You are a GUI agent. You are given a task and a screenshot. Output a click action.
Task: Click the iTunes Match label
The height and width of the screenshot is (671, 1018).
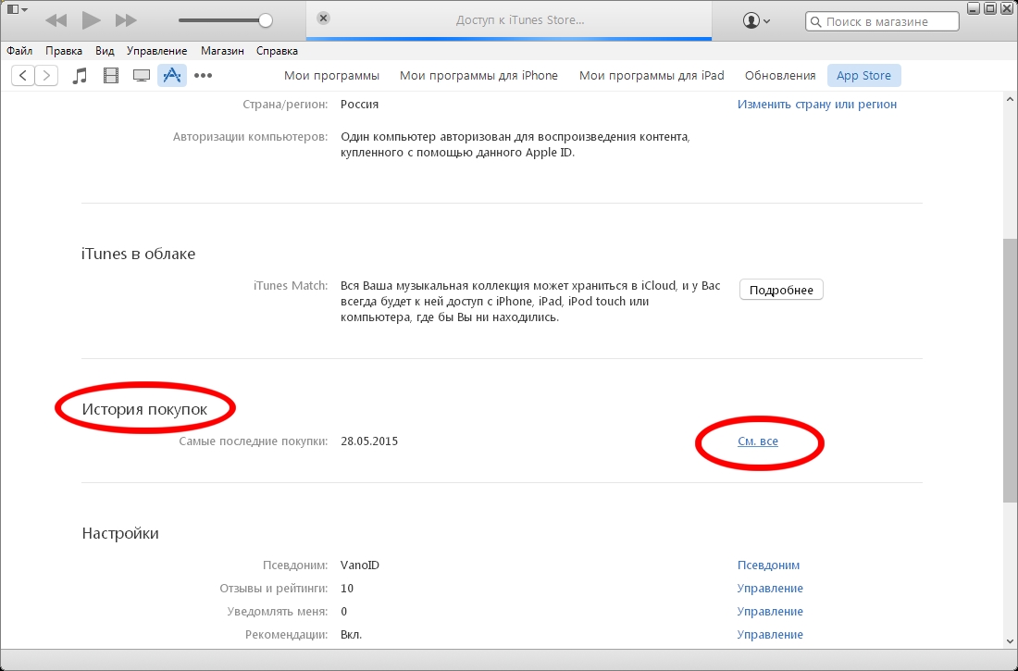pyautogui.click(x=291, y=285)
